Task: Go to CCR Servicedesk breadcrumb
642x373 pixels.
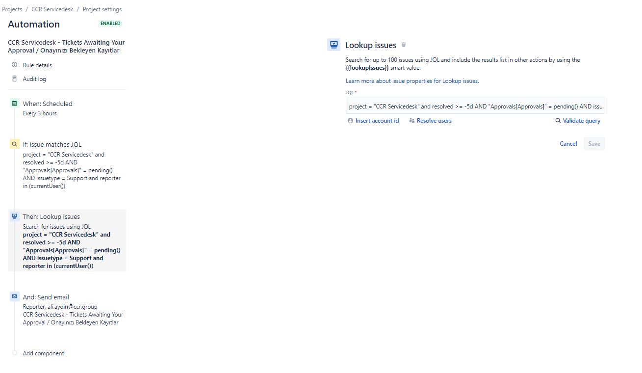Action: coord(52,9)
